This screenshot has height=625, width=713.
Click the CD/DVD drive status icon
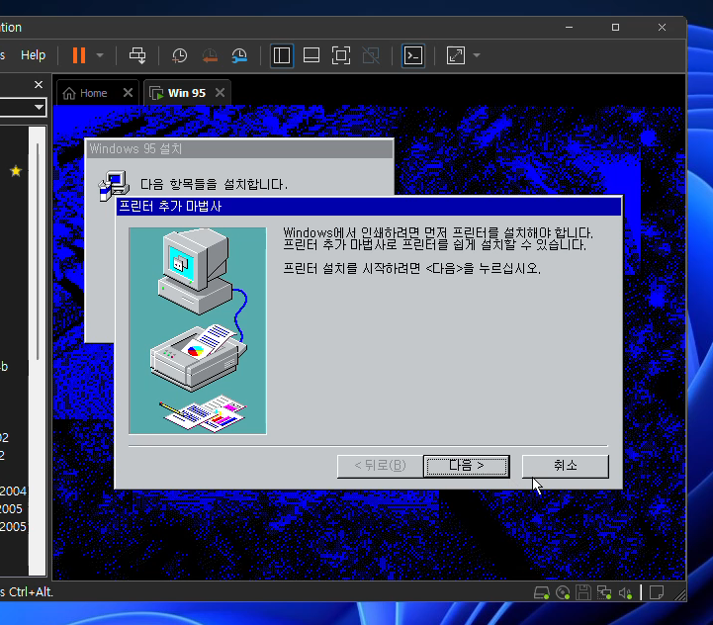(x=563, y=592)
